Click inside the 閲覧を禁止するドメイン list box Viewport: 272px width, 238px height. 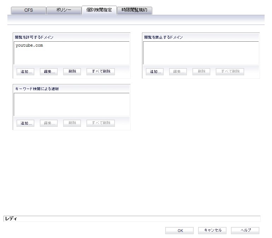pyautogui.click(x=201, y=53)
